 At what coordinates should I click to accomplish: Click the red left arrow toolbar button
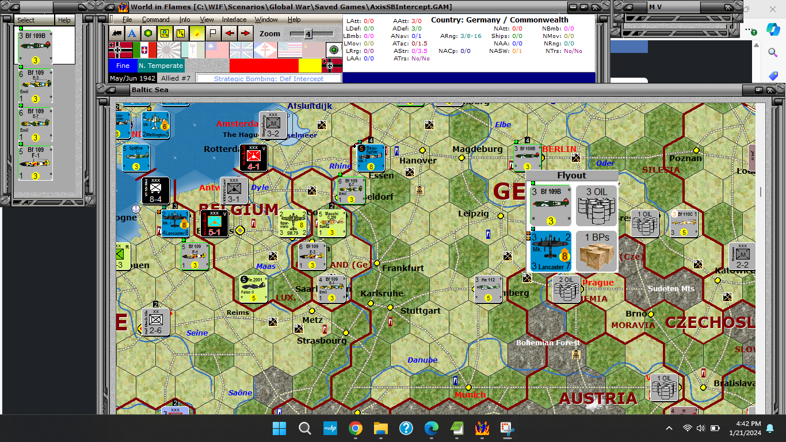point(230,33)
